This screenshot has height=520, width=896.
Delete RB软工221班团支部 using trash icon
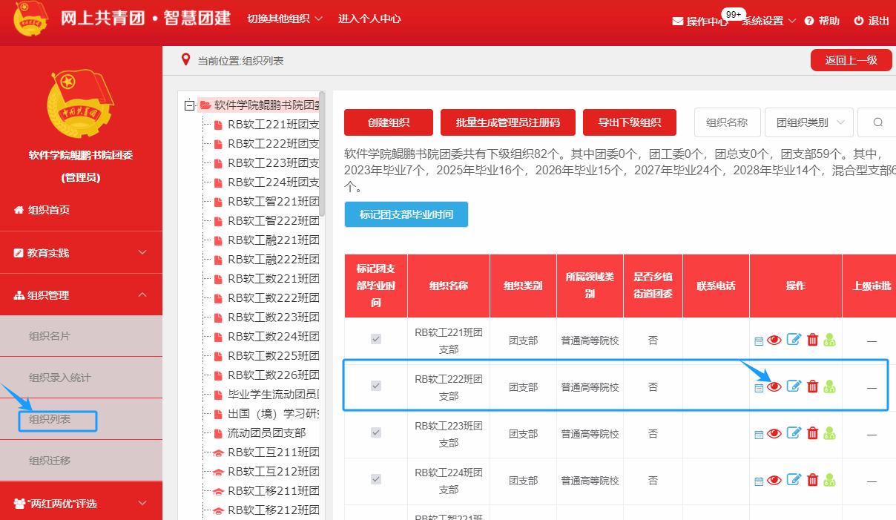(813, 340)
